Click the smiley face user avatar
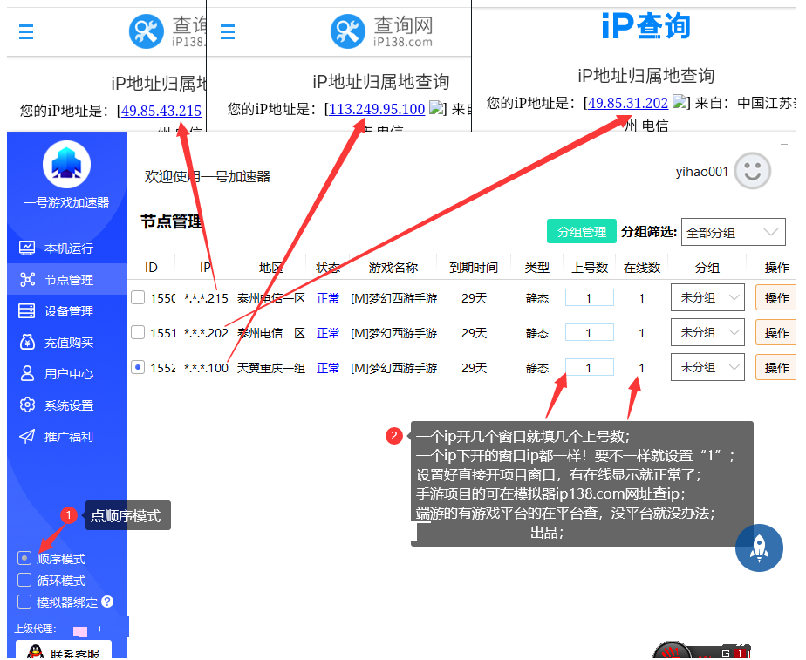Image resolution: width=806 pixels, height=660 pixels. pos(752,171)
